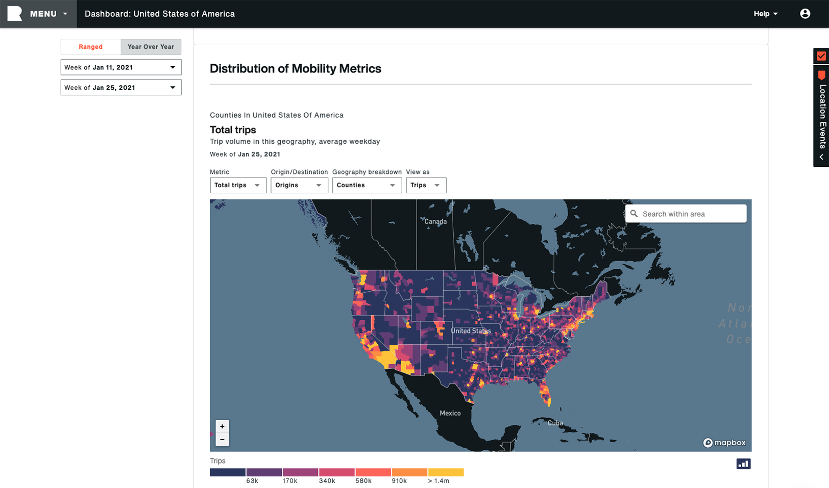Click the yellow > 1.4m legend swatch
This screenshot has width=829, height=488.
(x=446, y=472)
